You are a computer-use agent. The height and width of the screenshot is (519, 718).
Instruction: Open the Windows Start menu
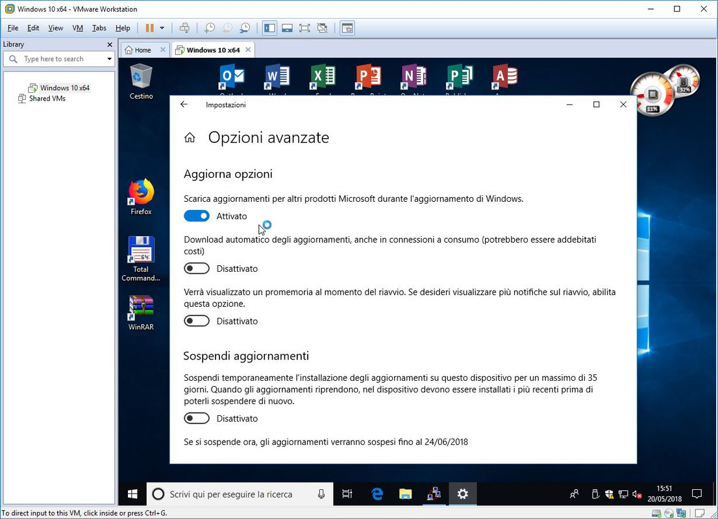tap(132, 494)
